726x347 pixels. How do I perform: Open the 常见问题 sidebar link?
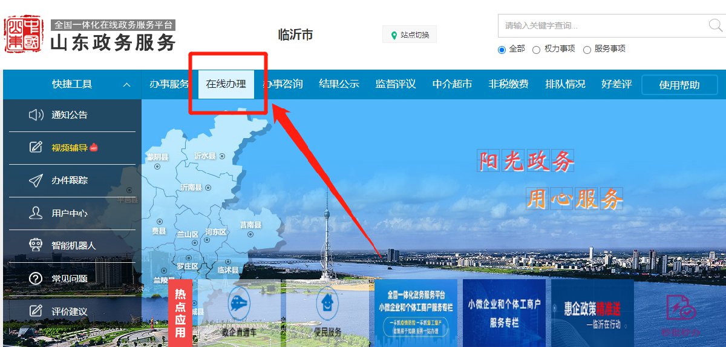click(70, 279)
